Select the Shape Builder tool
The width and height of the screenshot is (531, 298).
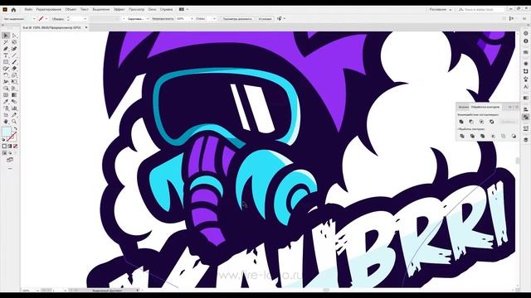tap(6, 89)
